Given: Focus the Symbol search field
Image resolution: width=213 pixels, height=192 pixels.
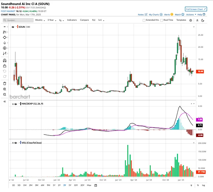Looking at the screenshot, I should pos(18,20).
